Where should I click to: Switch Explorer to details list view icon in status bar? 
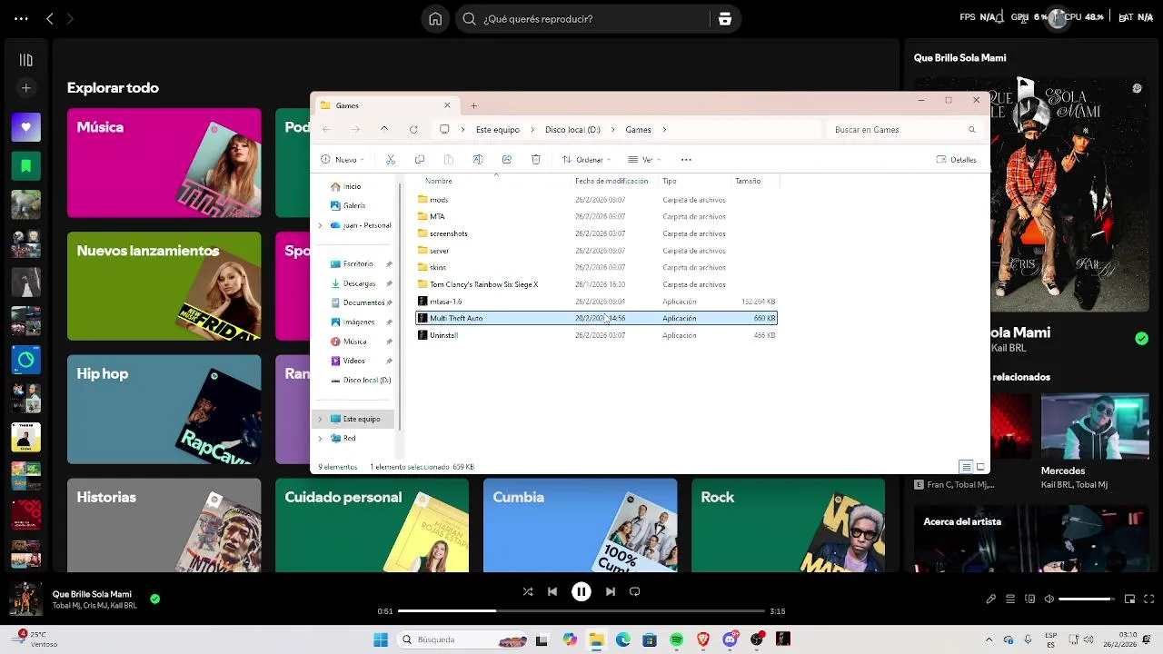[x=966, y=467]
